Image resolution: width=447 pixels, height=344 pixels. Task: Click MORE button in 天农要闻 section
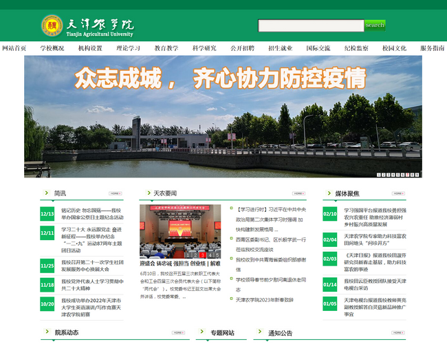coord(298,193)
